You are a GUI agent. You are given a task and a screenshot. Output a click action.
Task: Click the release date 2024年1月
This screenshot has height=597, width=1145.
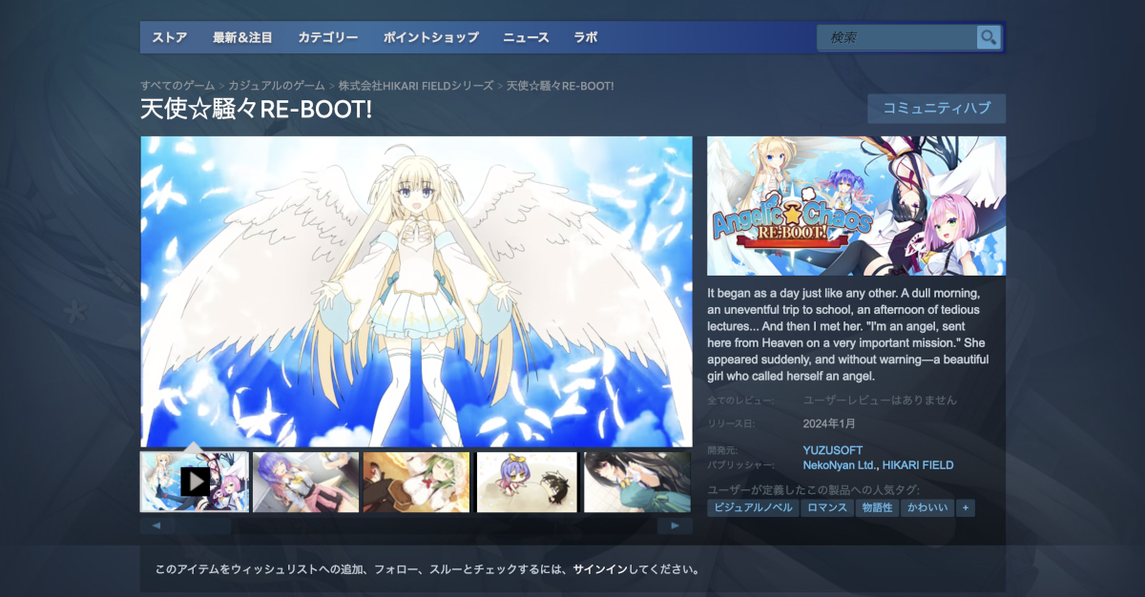click(x=830, y=423)
